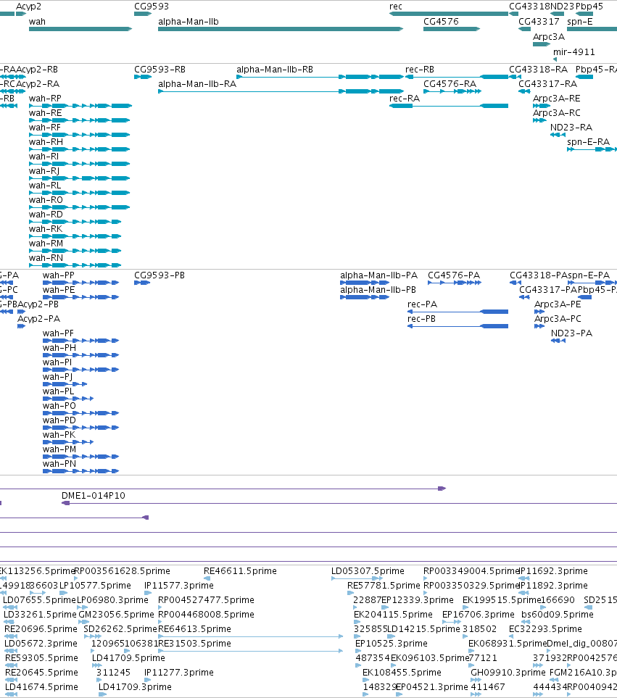The image size is (617, 698).
Task: Click the wah-PP protein label
Action: tap(58, 275)
